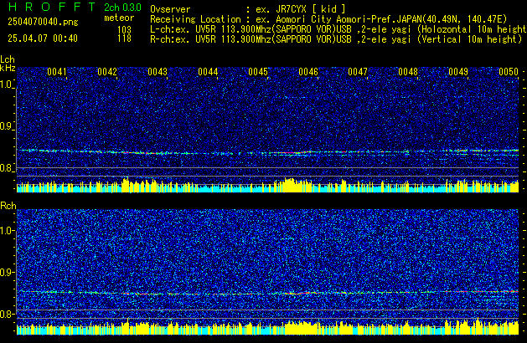Image resolution: width=527 pixels, height=343 pixels.
Task: Click the L-ch UV5R Holozontal yagi line
Action: [338, 29]
